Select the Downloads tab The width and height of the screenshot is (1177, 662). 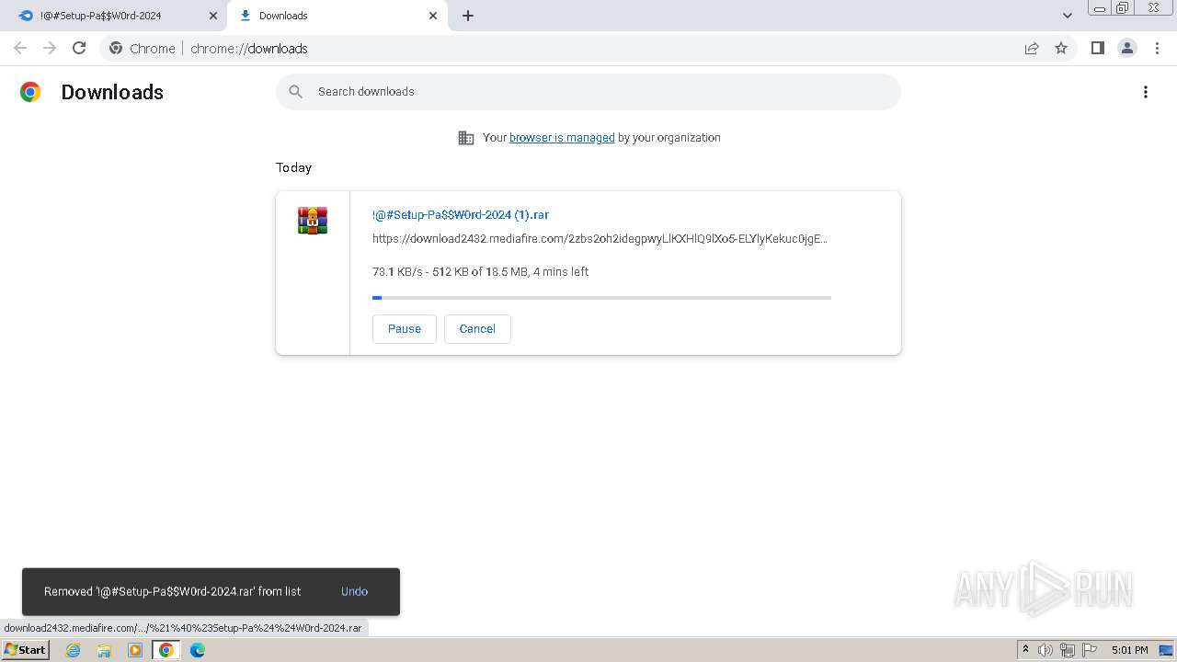(338, 16)
